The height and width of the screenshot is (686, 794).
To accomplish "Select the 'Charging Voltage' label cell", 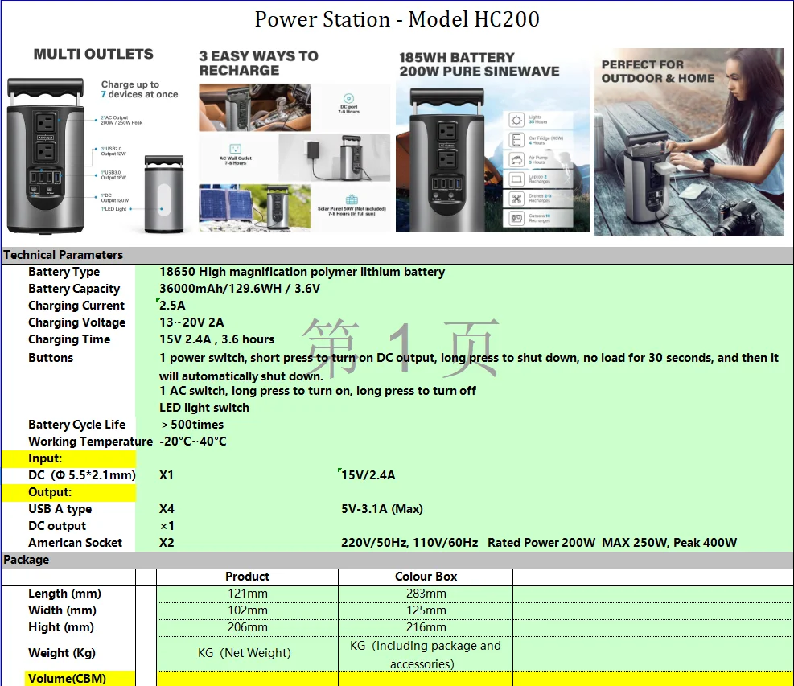I will 77,322.
